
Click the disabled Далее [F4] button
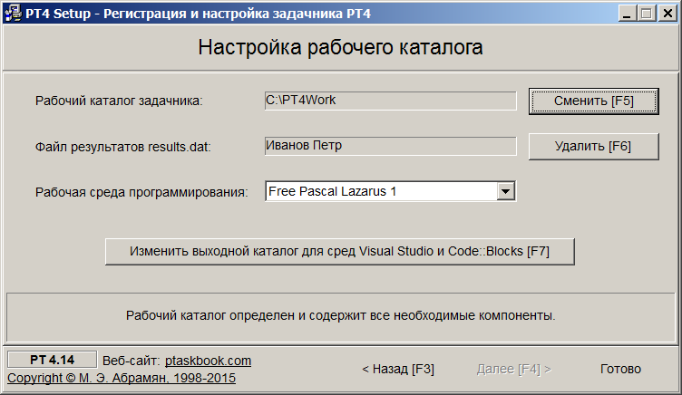click(514, 369)
